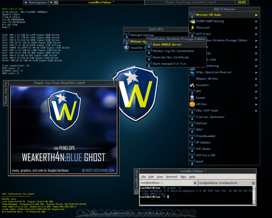
Task: Click the vertical Thank You Fro window tab
Action: pos(6,93)
